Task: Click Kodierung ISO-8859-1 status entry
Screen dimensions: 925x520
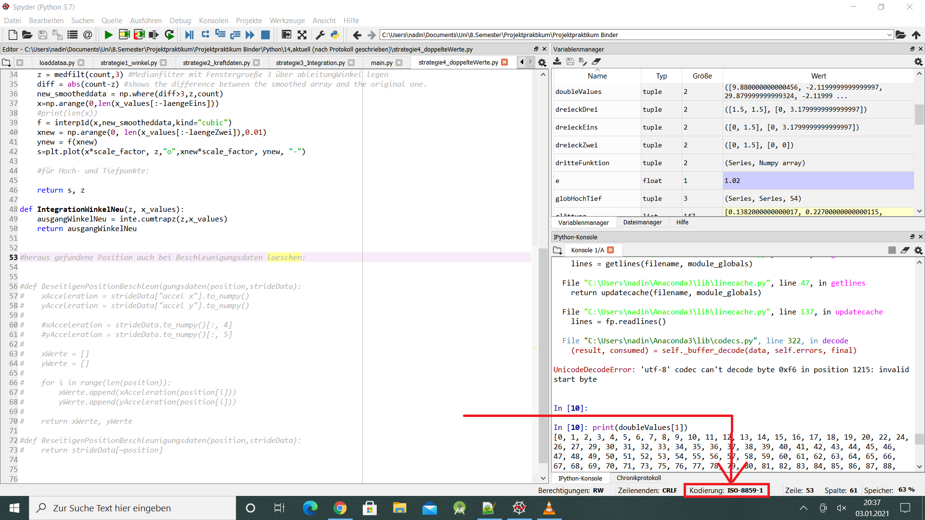Action: coord(726,490)
